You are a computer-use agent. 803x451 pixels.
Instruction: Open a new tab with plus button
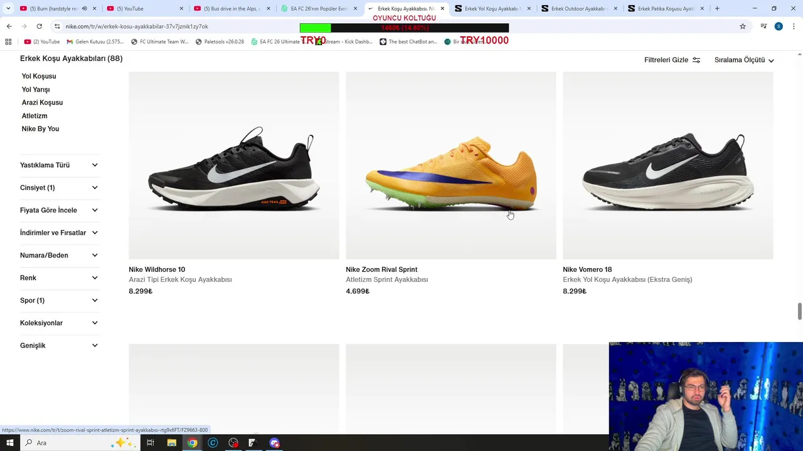click(x=717, y=9)
